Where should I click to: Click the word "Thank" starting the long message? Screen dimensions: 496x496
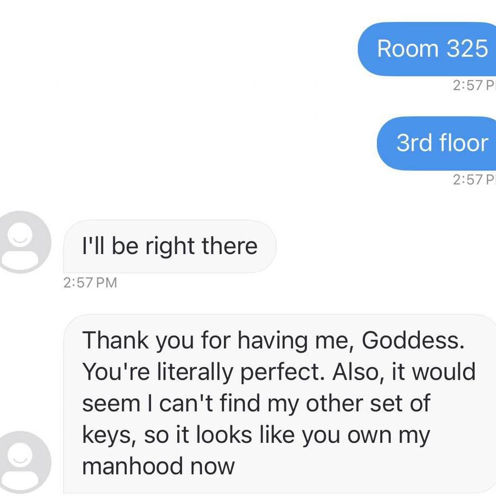point(115,340)
